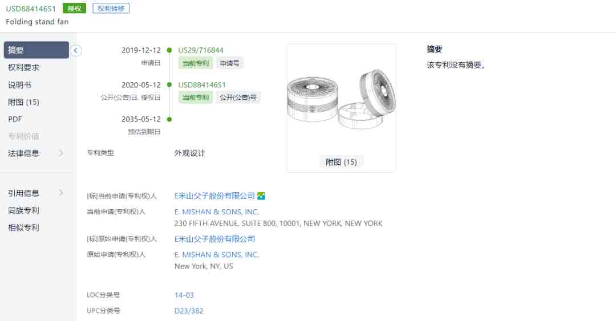
Task: Open the PDF section
Action: [x=15, y=119]
